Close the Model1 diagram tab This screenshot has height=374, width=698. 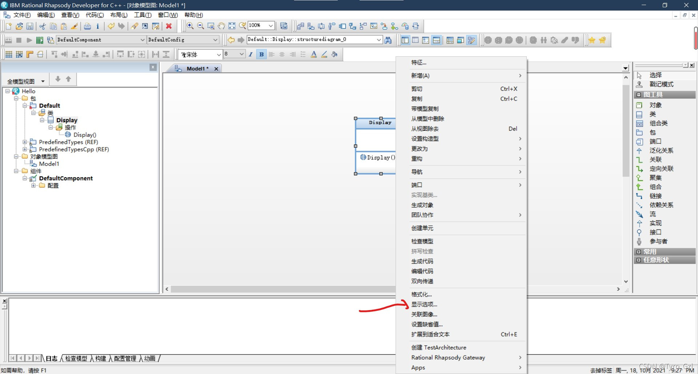click(x=216, y=69)
